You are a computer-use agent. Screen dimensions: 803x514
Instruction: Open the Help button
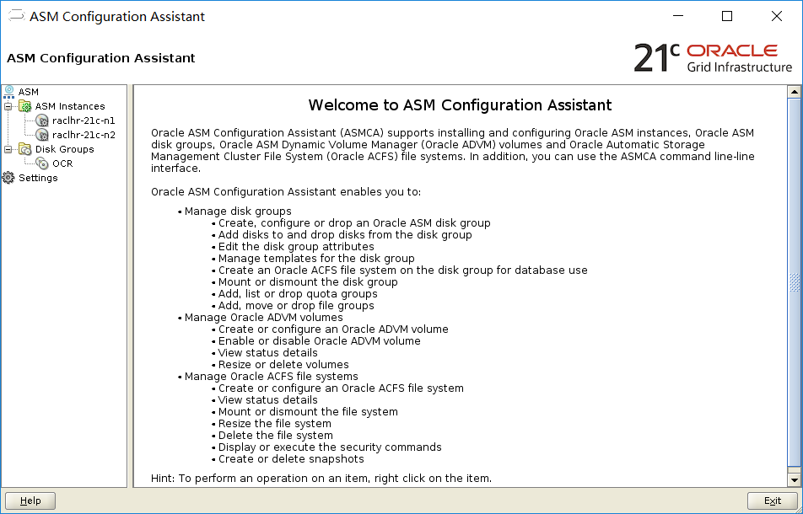tap(30, 501)
